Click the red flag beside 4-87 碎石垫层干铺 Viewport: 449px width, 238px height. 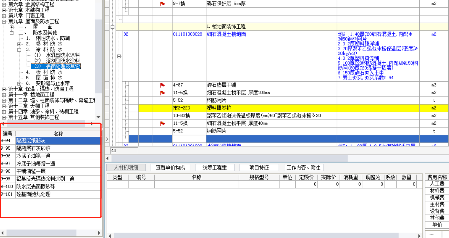pos(162,85)
